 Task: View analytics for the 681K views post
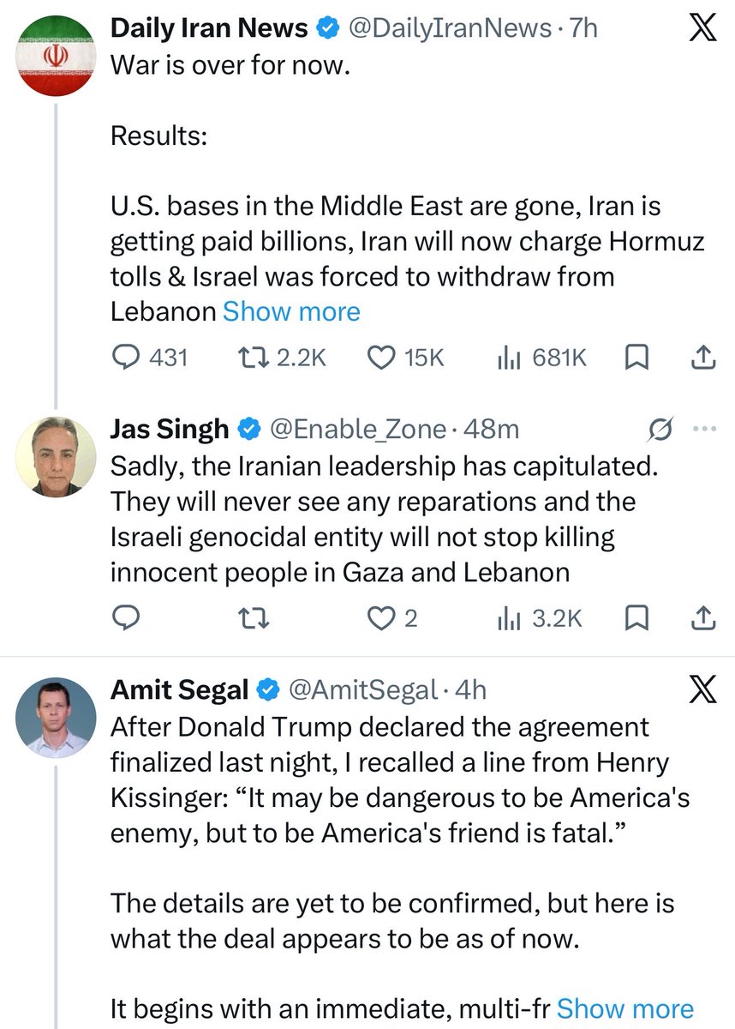[x=542, y=358]
